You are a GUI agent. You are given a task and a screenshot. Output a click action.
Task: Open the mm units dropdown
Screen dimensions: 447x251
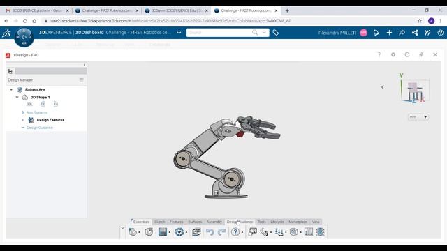tap(418, 117)
